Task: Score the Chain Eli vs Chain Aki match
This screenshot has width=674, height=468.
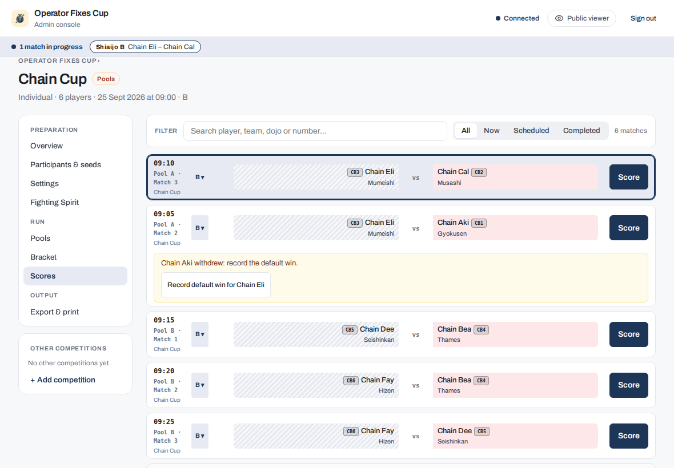Action: tap(628, 228)
